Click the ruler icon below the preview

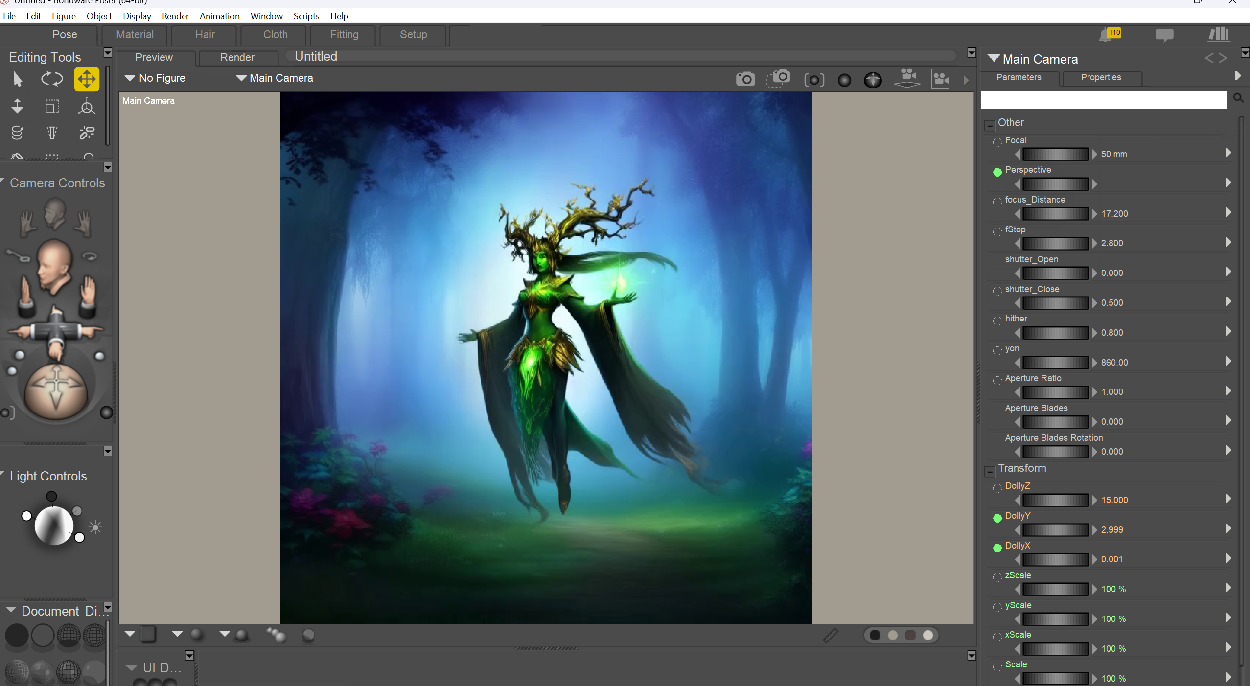pos(830,635)
